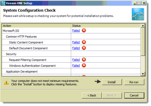Select the Windows Authentication Component row
The width and height of the screenshot is (151, 106).
[71, 66]
